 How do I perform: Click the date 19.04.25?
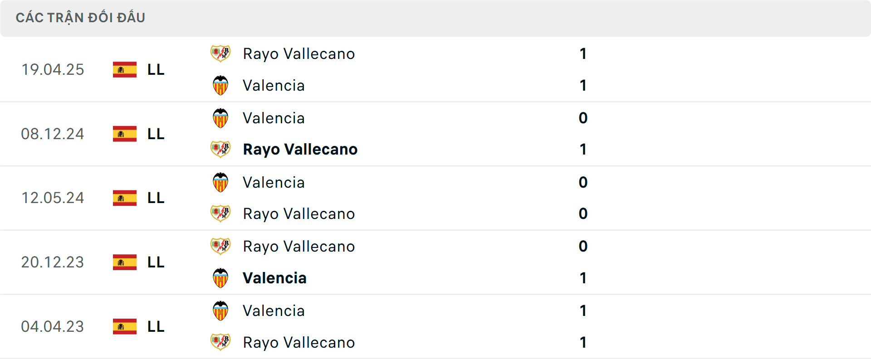point(53,69)
